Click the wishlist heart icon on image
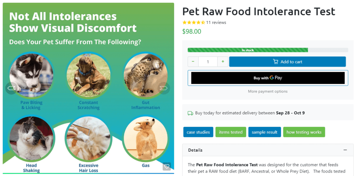This screenshot has height=176, width=364. click(167, 167)
